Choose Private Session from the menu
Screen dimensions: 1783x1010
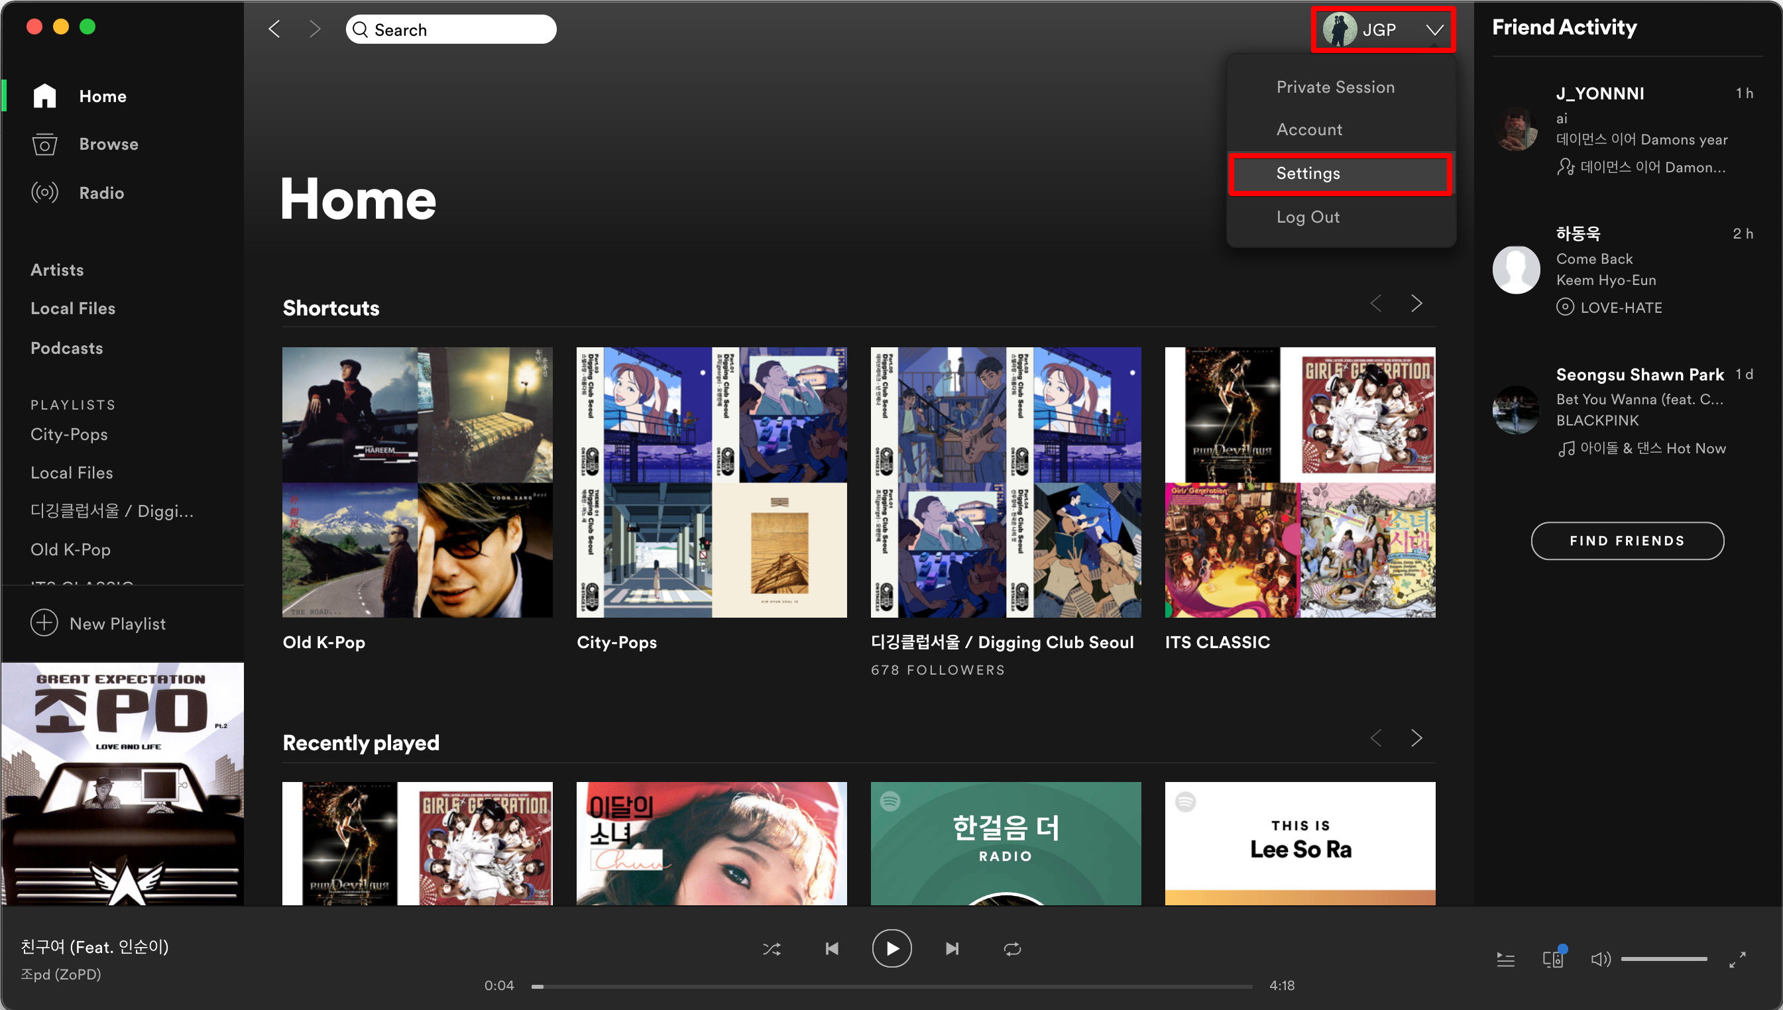(x=1335, y=87)
